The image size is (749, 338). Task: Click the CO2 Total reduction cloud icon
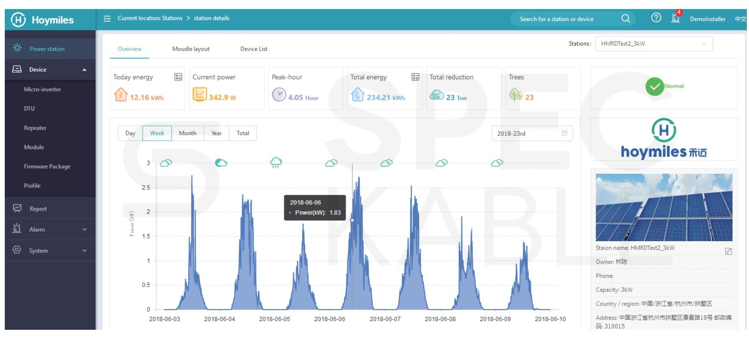pyautogui.click(x=437, y=95)
